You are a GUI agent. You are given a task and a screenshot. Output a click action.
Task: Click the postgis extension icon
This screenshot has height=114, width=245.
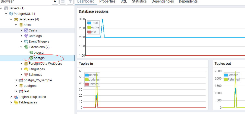point(31,58)
